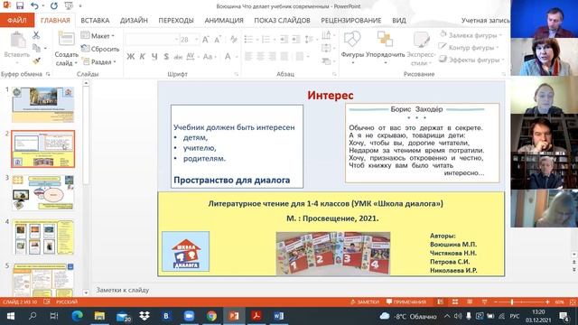
Task: Open the Макет layout dropdown
Action: pyautogui.click(x=98, y=36)
